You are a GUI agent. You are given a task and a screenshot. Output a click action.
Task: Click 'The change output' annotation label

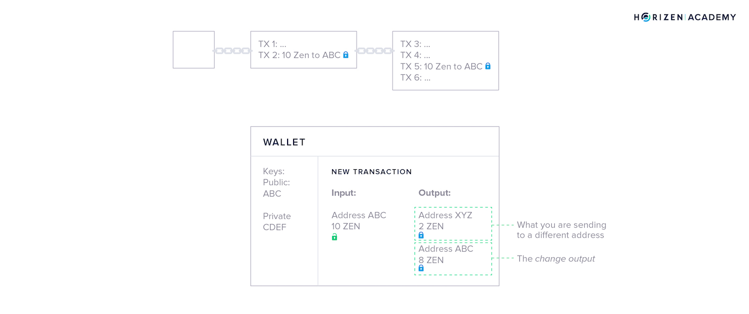(556, 259)
